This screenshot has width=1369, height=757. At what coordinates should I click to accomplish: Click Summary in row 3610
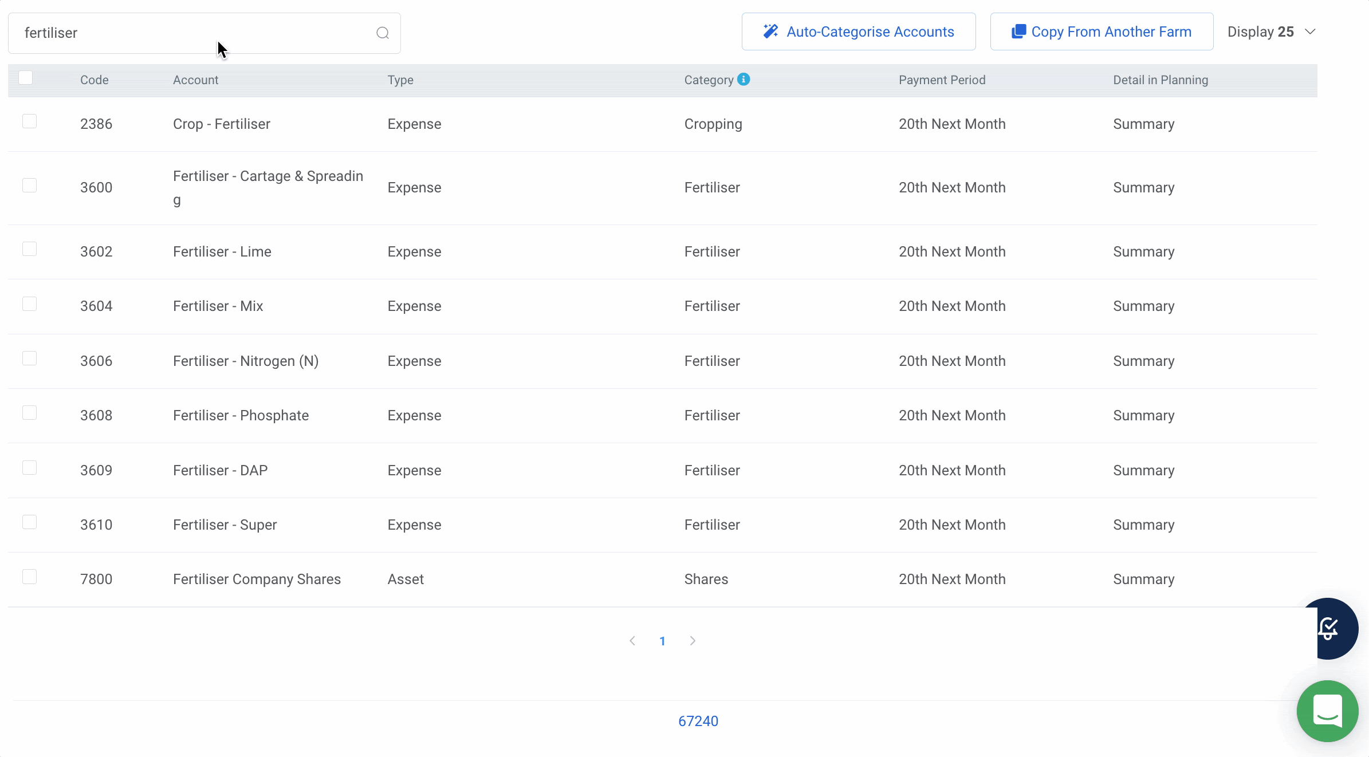click(x=1144, y=525)
